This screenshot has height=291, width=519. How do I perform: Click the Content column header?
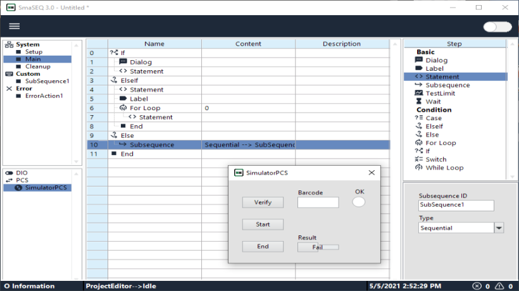pyautogui.click(x=248, y=44)
